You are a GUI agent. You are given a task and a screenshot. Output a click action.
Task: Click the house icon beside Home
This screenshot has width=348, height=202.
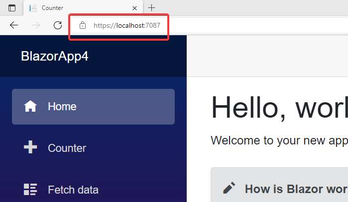[x=30, y=106]
